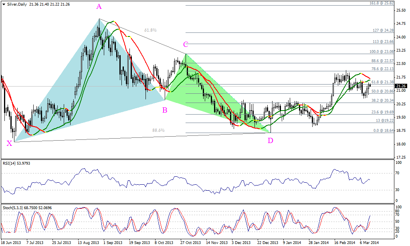
Task: Click the 27 Oct 2013 date label
Action: (191, 243)
